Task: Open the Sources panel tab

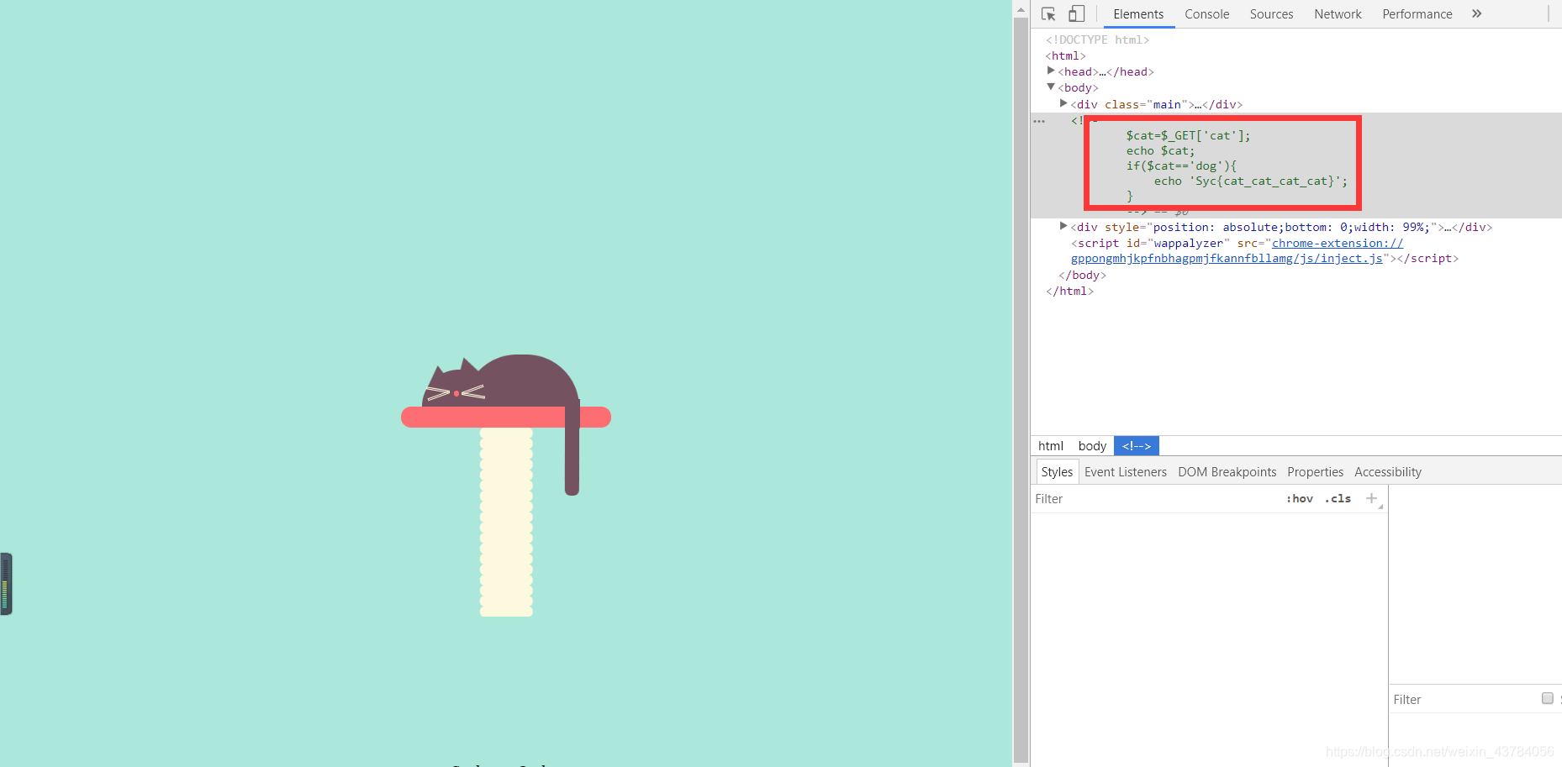Action: (1271, 14)
